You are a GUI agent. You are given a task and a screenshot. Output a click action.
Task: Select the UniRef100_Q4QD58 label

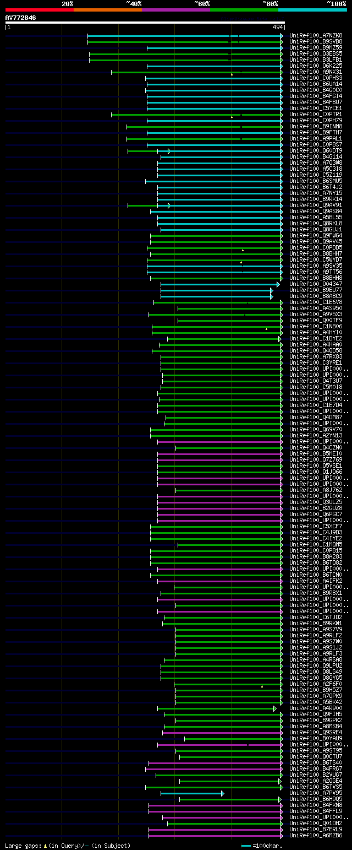pyautogui.click(x=316, y=350)
